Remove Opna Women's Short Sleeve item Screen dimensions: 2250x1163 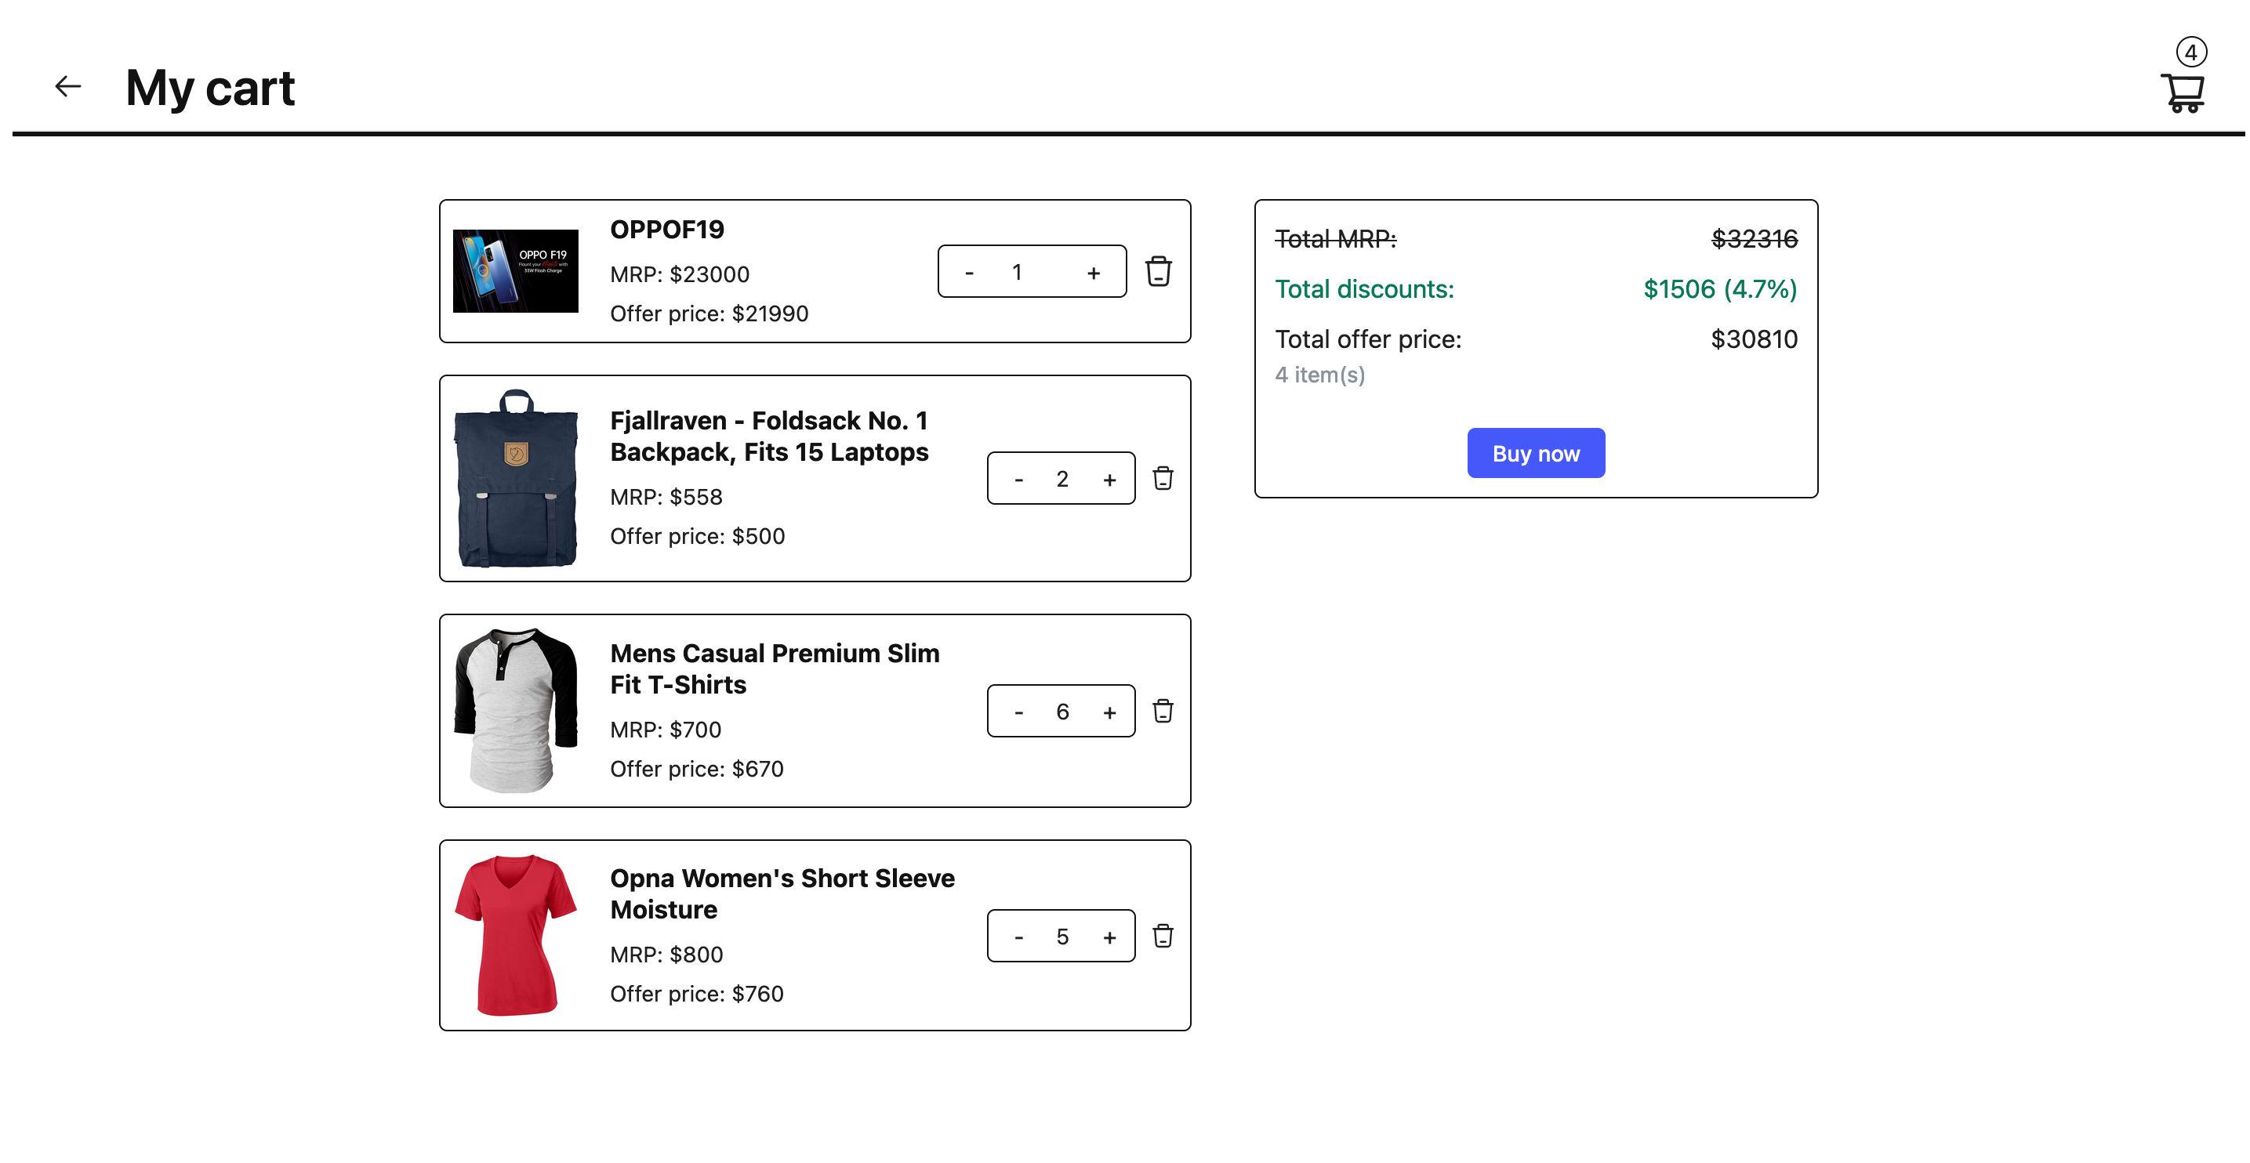tap(1163, 936)
